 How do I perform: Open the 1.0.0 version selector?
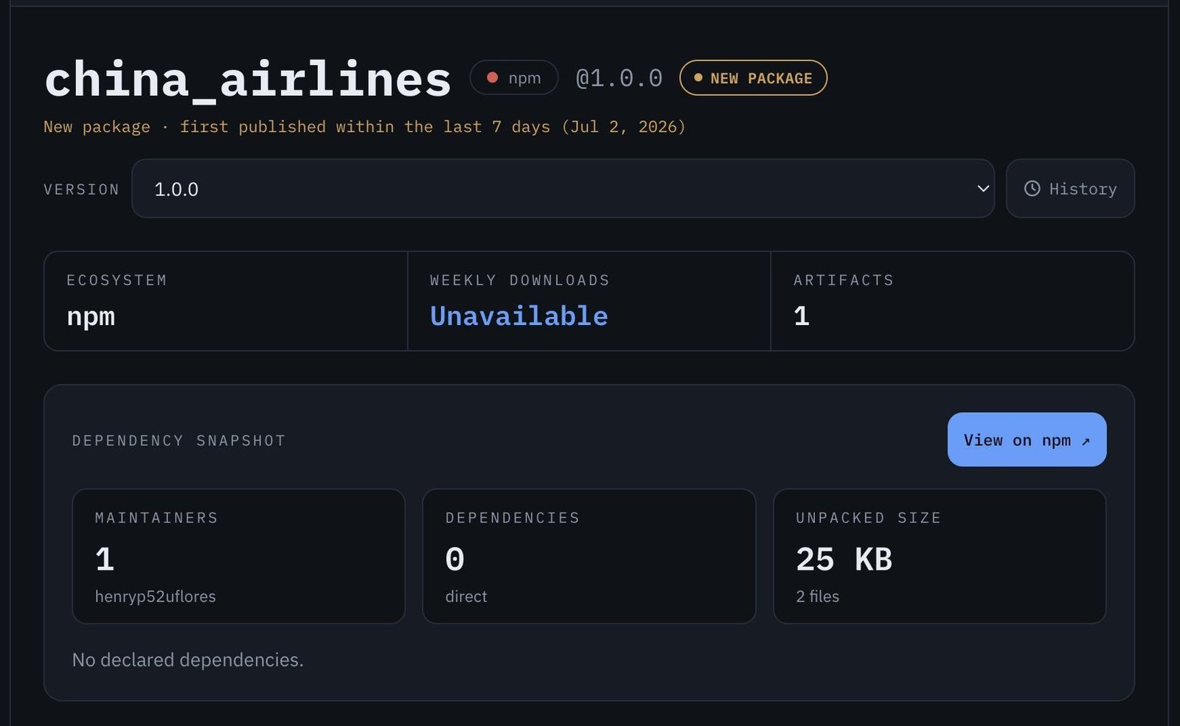(x=563, y=189)
